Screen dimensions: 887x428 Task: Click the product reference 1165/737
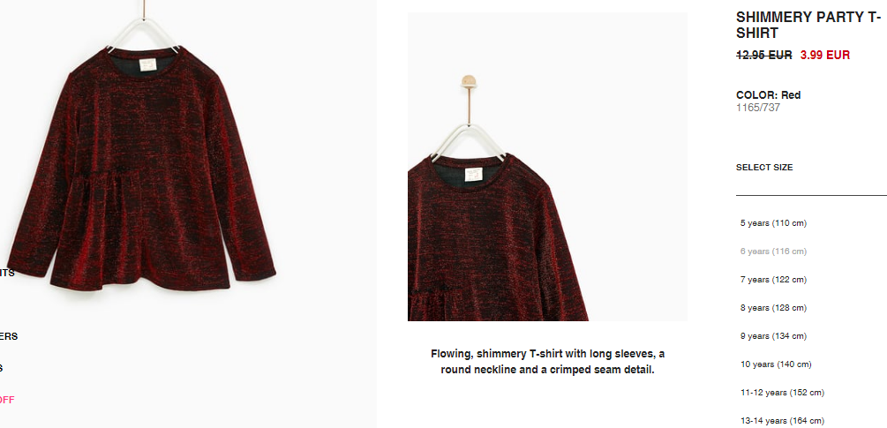[x=758, y=108]
